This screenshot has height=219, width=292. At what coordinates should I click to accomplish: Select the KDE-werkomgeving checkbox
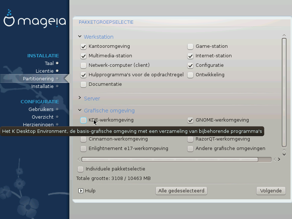[84, 120]
